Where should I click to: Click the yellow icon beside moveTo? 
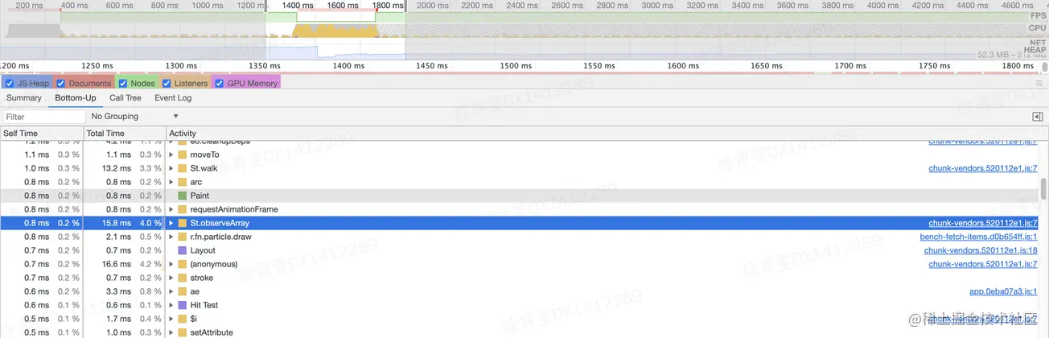tap(183, 155)
